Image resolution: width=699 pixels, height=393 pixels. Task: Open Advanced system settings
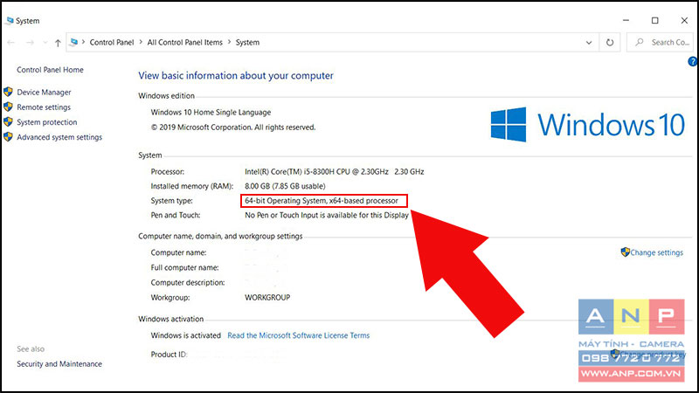59,137
